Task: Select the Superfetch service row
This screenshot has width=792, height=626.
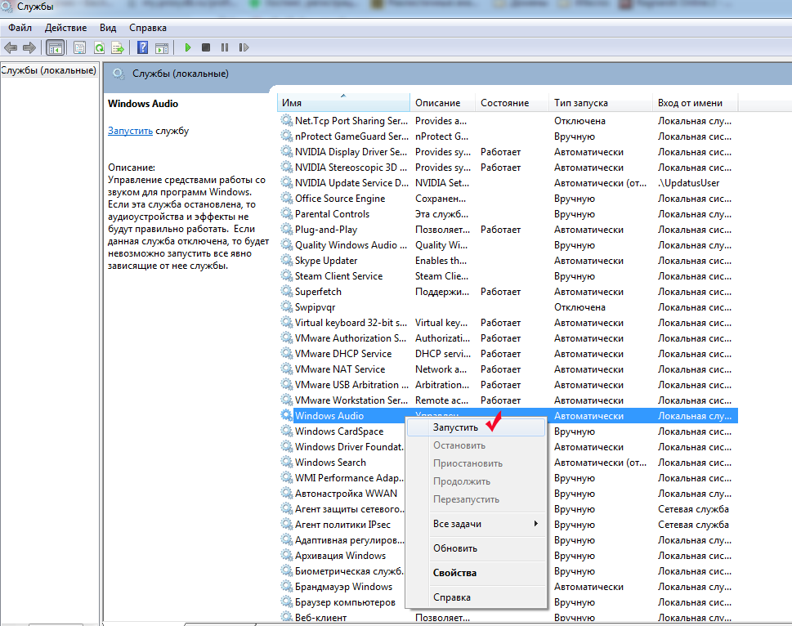Action: point(318,292)
